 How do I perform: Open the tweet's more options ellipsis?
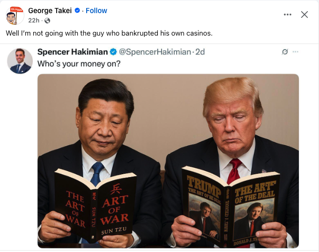(x=296, y=52)
